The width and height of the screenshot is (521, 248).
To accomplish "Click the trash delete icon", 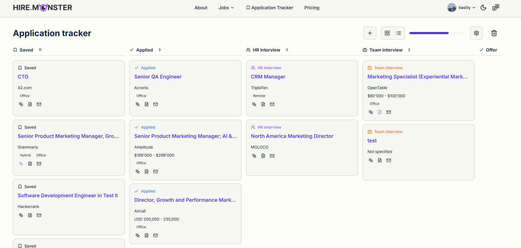I will pyautogui.click(x=494, y=33).
